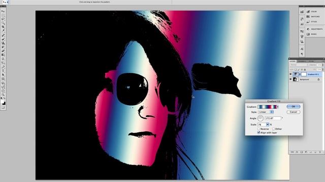Click the new group icon in the Layers footer
Viewport: 325px width, 182px height.
310,152
